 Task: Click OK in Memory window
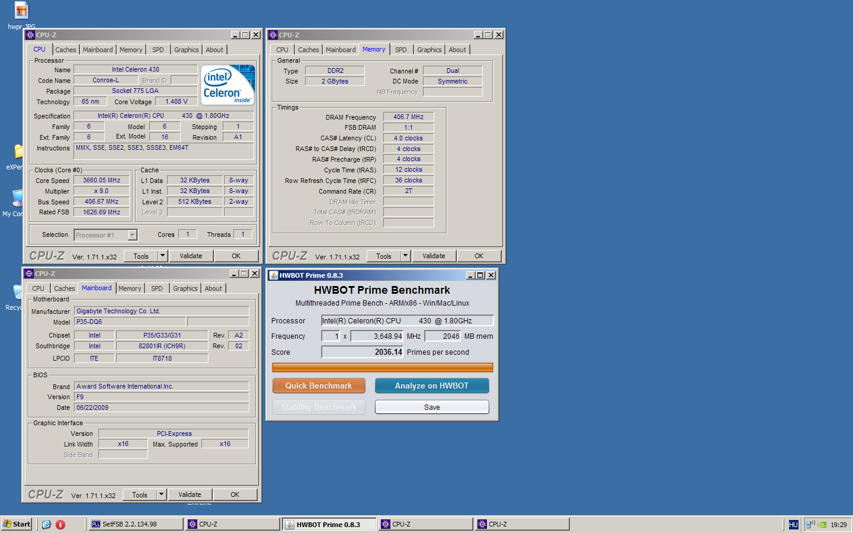pyautogui.click(x=479, y=256)
